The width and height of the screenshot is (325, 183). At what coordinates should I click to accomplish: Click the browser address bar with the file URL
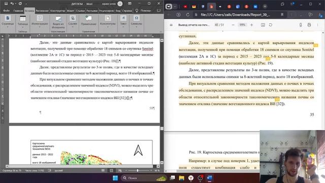(235, 15)
